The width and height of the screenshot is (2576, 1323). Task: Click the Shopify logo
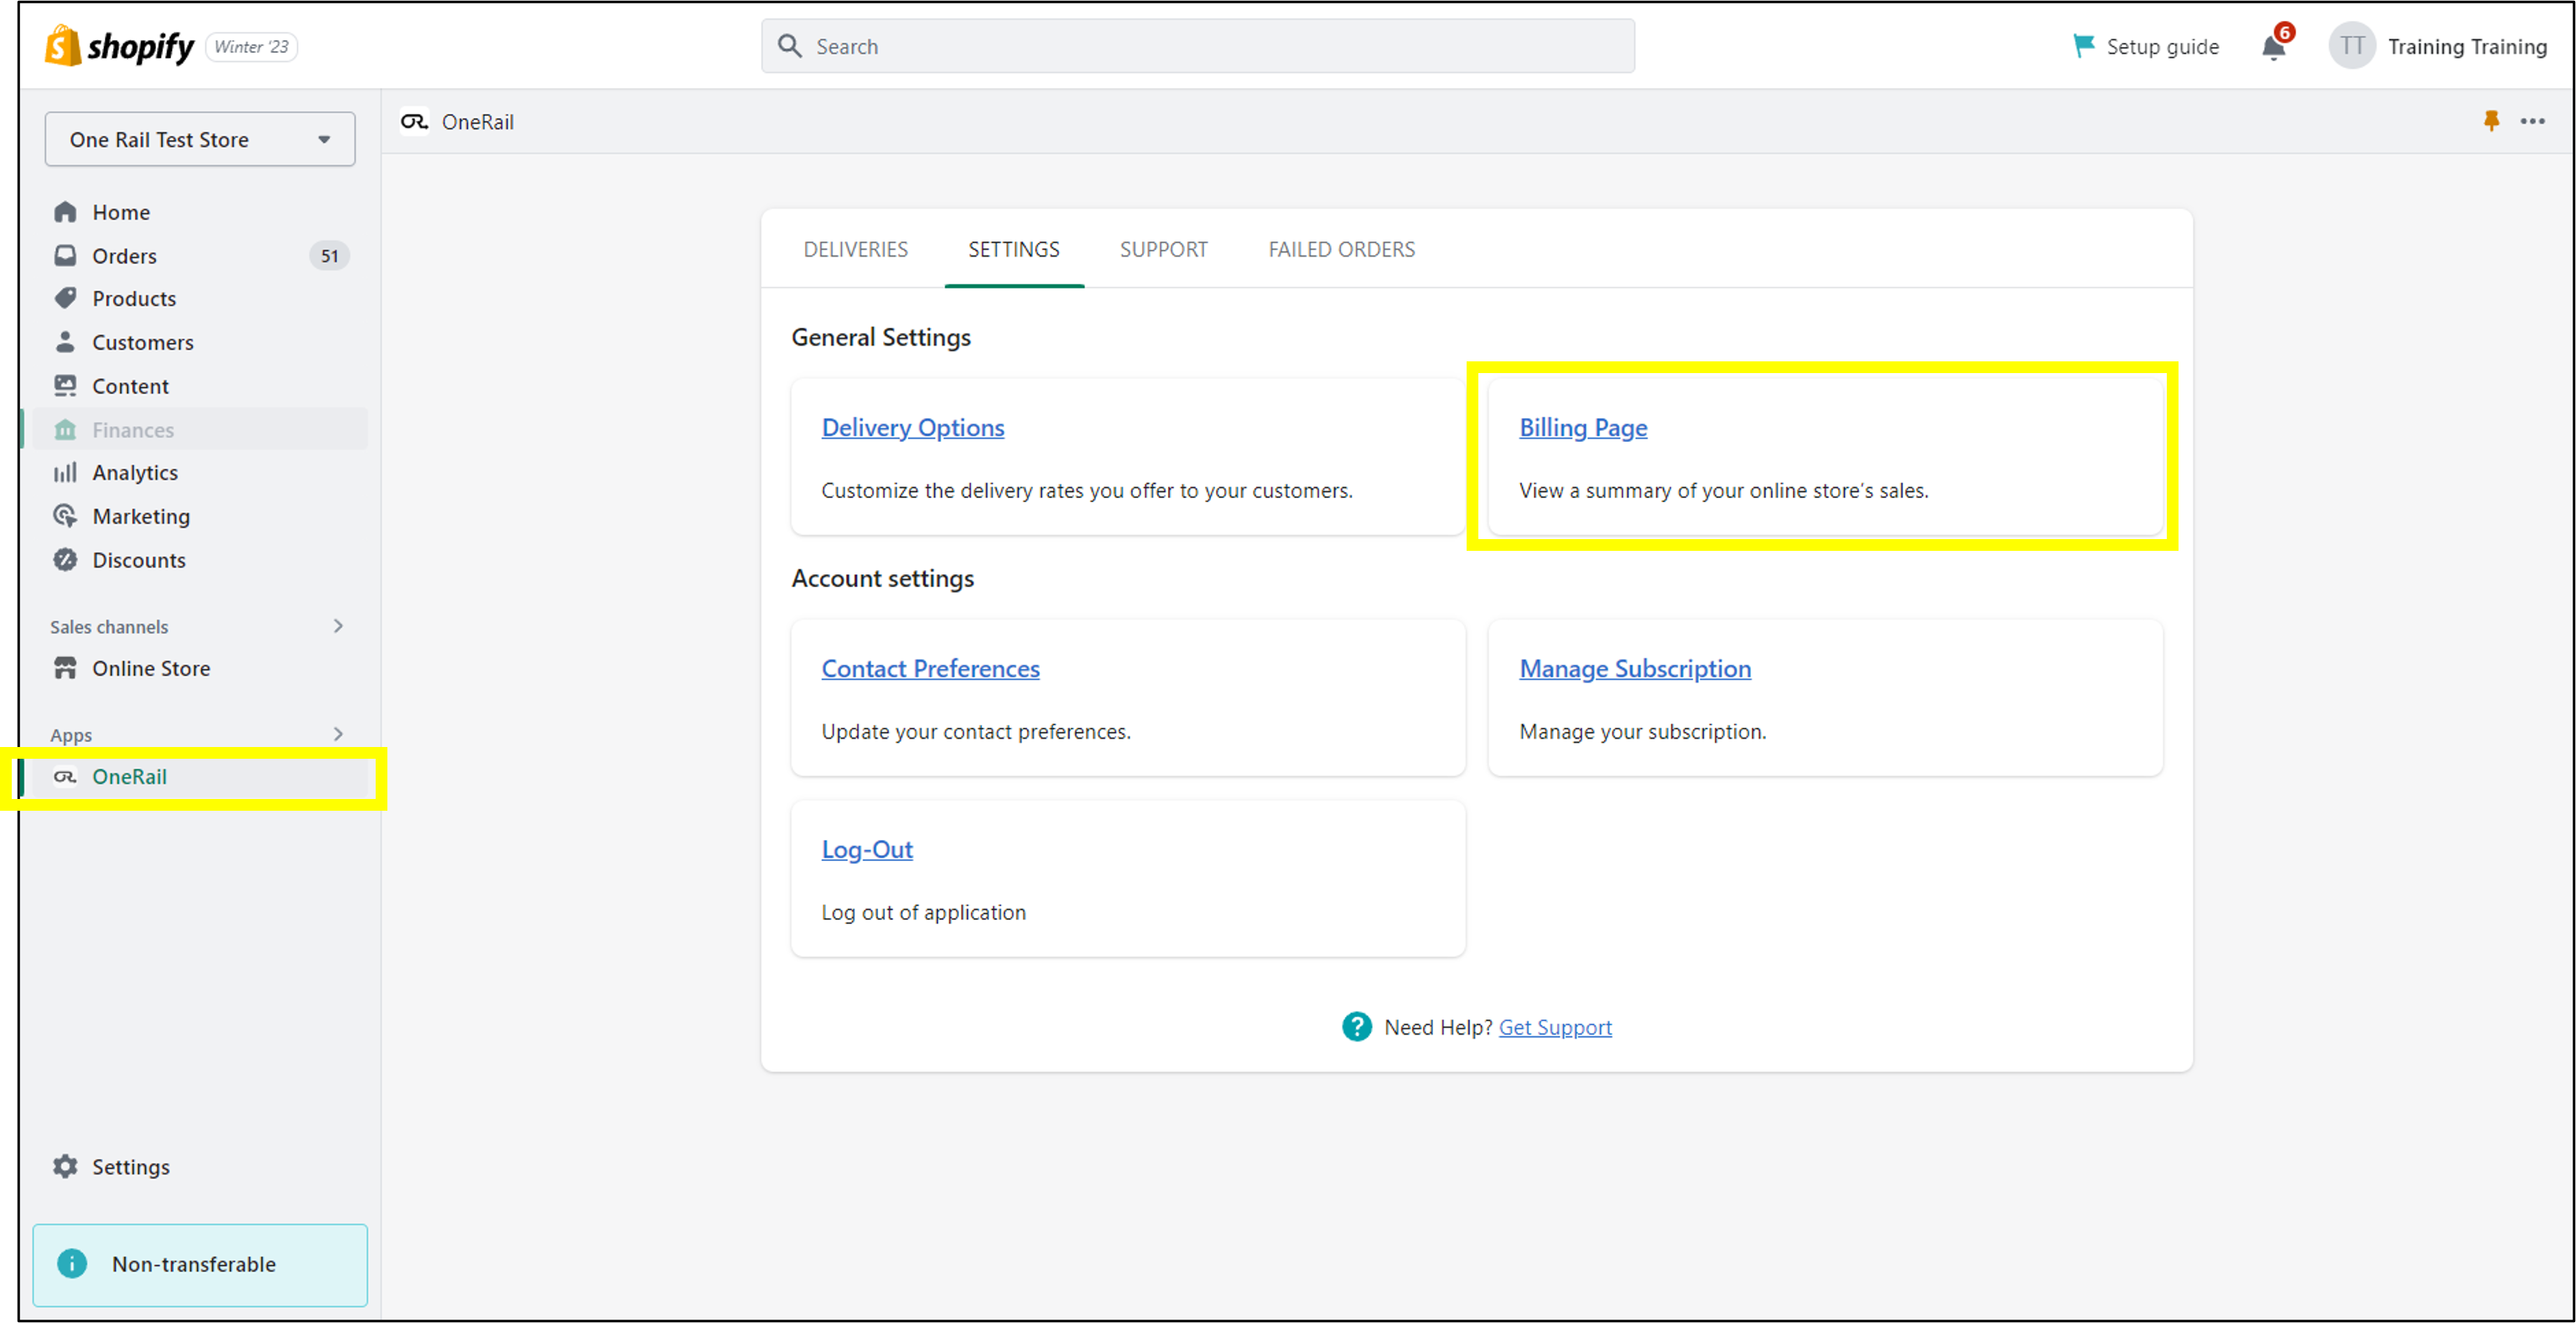point(119,46)
